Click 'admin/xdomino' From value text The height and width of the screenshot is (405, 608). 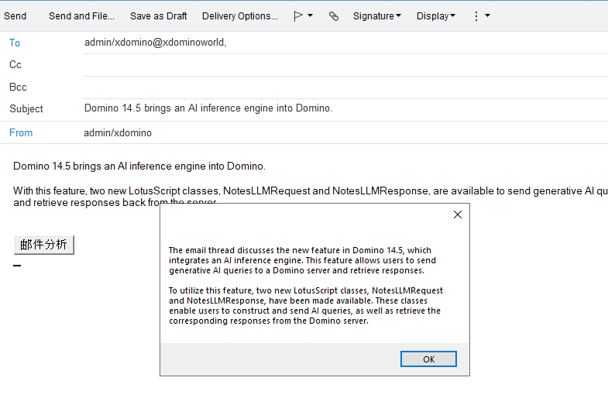coord(118,133)
